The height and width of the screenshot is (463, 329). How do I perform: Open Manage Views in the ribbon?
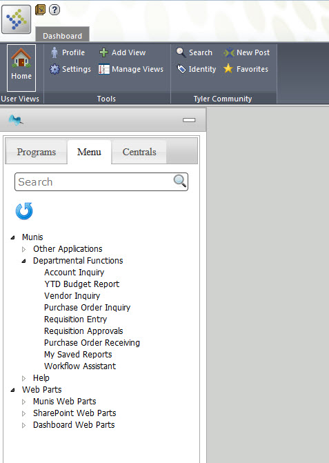point(131,69)
